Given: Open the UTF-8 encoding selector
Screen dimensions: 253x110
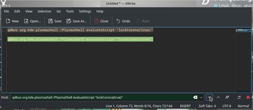Looking at the screenshot, I should [x=227, y=106].
